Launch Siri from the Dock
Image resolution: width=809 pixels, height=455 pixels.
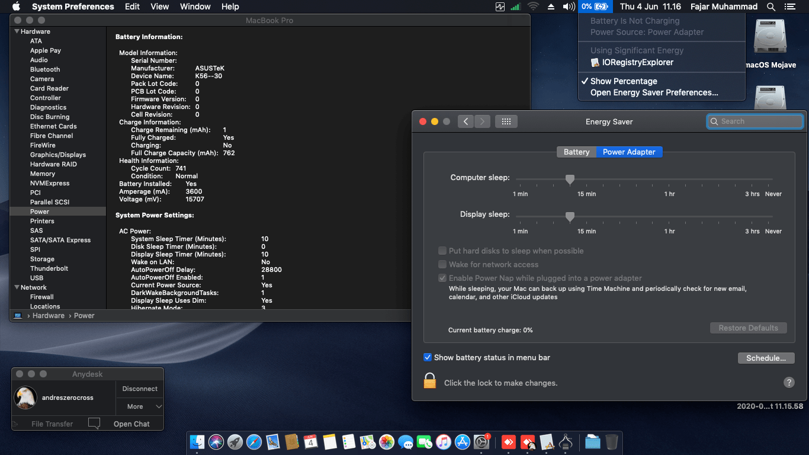[216, 442]
